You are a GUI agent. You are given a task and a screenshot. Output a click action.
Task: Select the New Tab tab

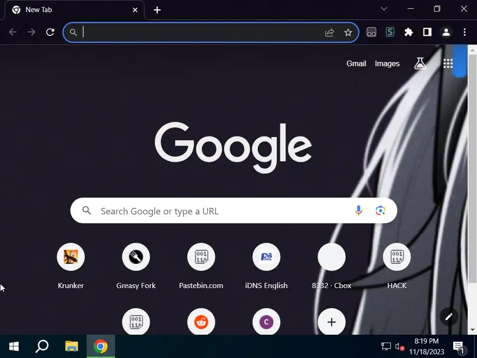tap(75, 10)
